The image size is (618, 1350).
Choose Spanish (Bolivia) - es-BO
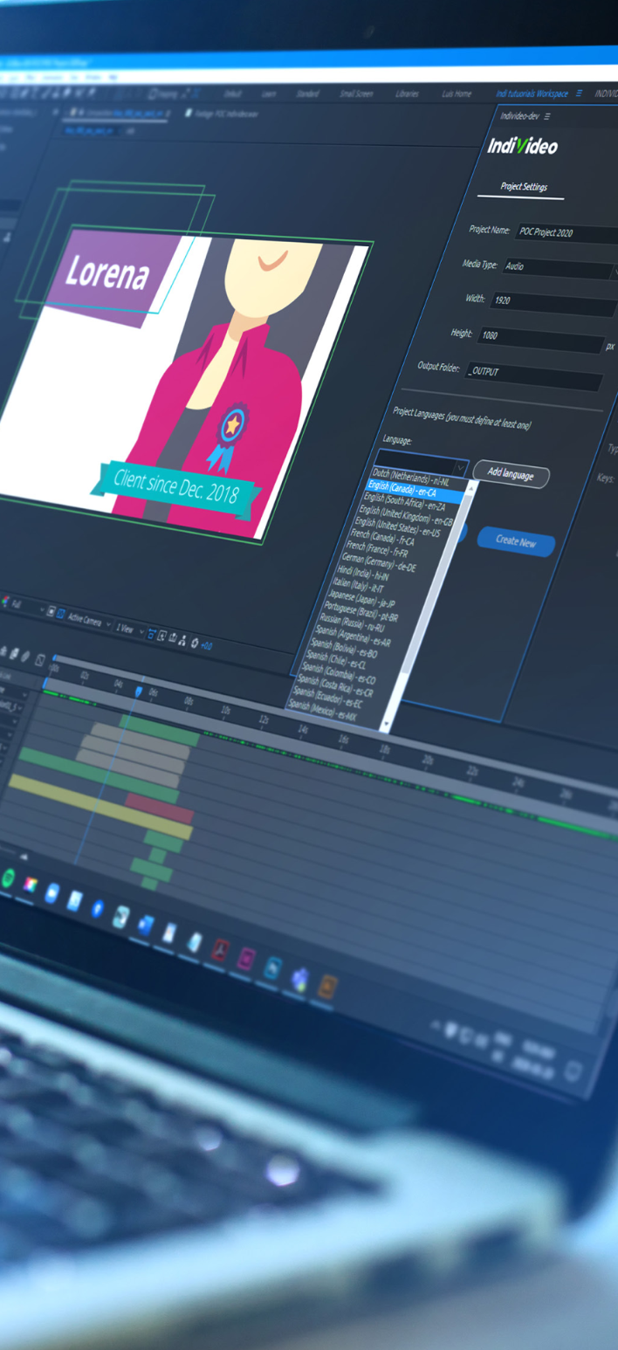[x=345, y=648]
